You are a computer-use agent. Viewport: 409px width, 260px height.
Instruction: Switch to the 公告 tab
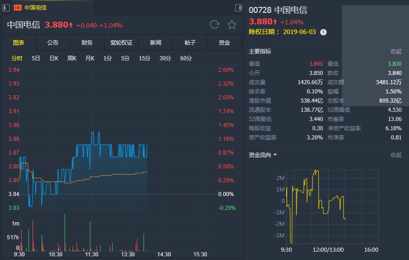[53, 43]
